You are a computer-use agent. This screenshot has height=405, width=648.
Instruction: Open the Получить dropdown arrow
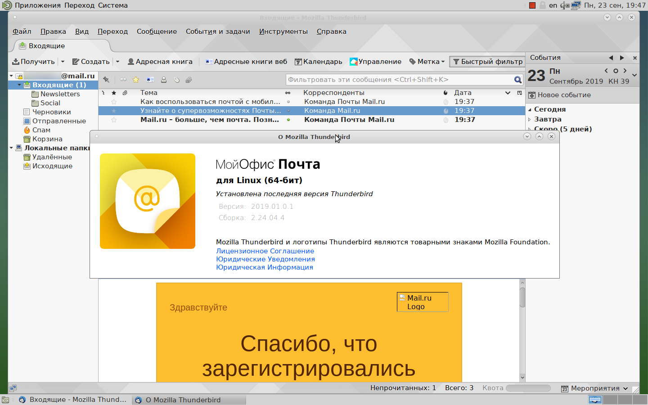tap(63, 62)
